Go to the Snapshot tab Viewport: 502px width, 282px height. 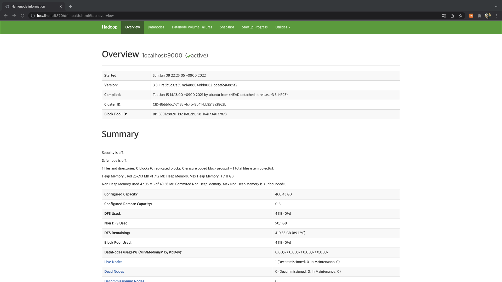[227, 27]
